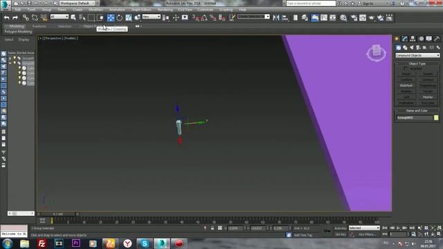
Task: Open the Select by Name dialog icon
Action: (x=82, y=18)
